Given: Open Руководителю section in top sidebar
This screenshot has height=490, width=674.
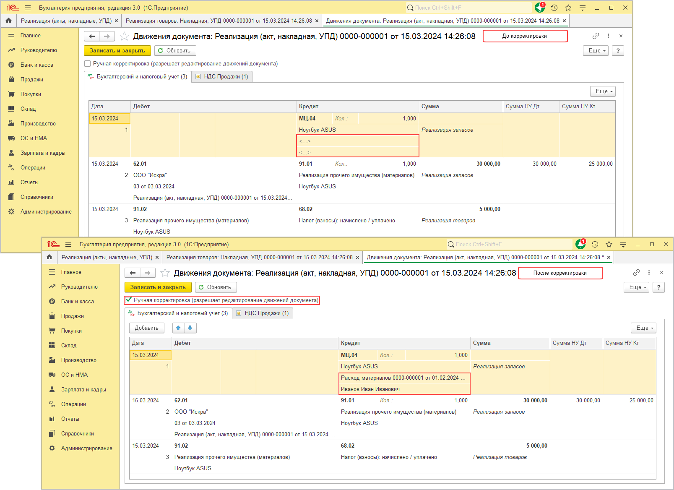Looking at the screenshot, I should pyautogui.click(x=39, y=50).
